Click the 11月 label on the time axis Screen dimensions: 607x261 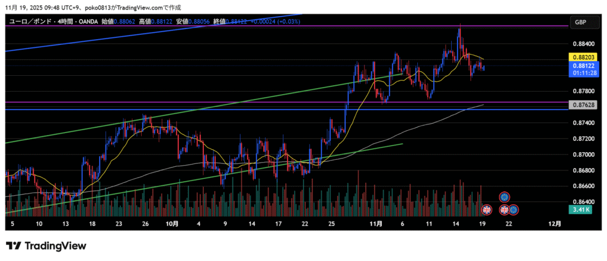(x=376, y=224)
